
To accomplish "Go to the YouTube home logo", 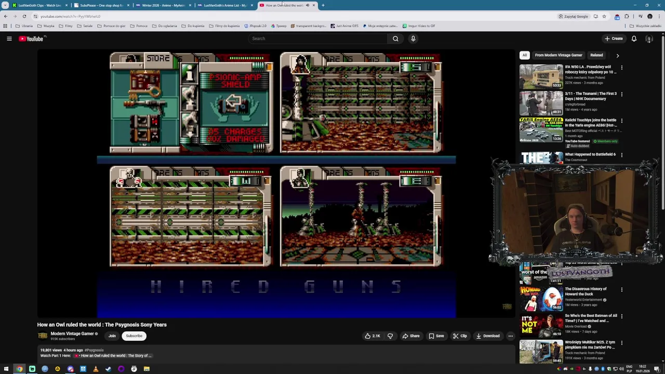I will click(31, 38).
